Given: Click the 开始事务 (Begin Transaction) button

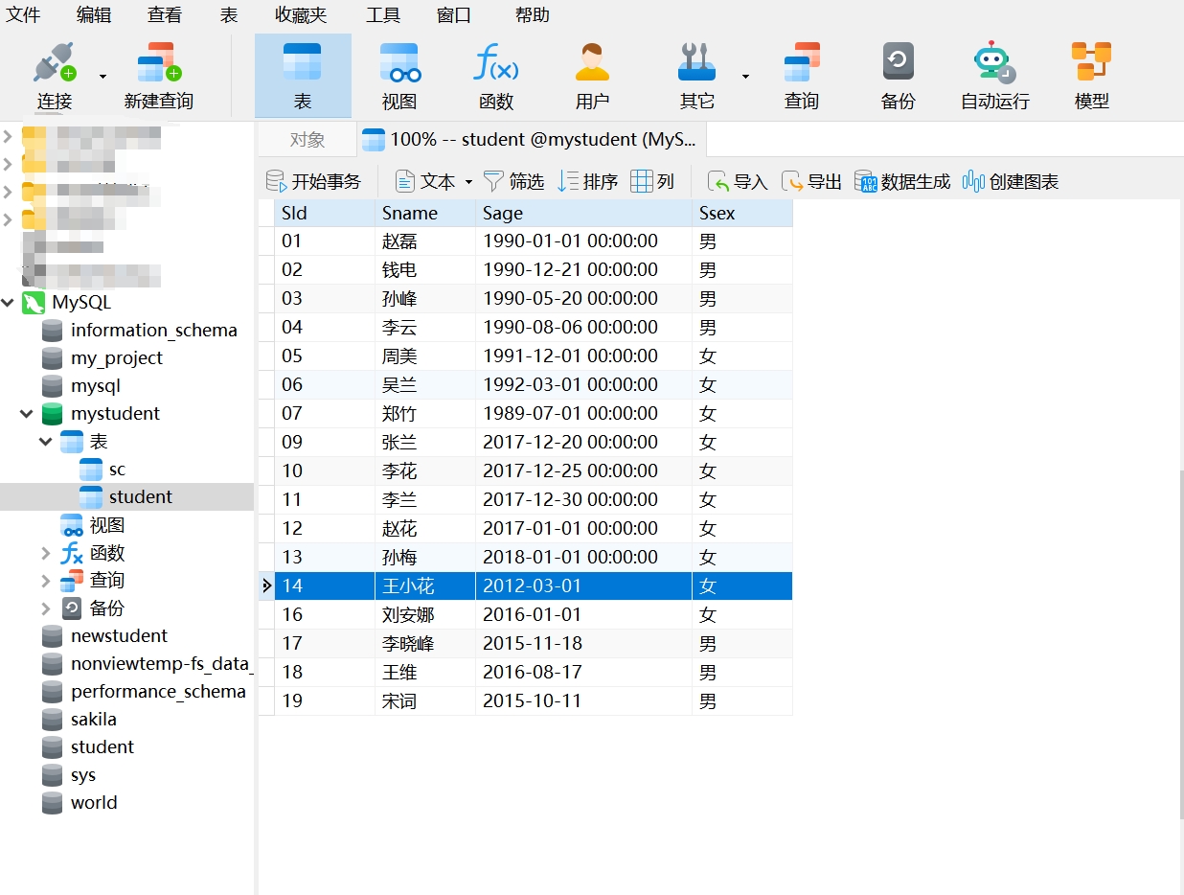Looking at the screenshot, I should pyautogui.click(x=314, y=182).
